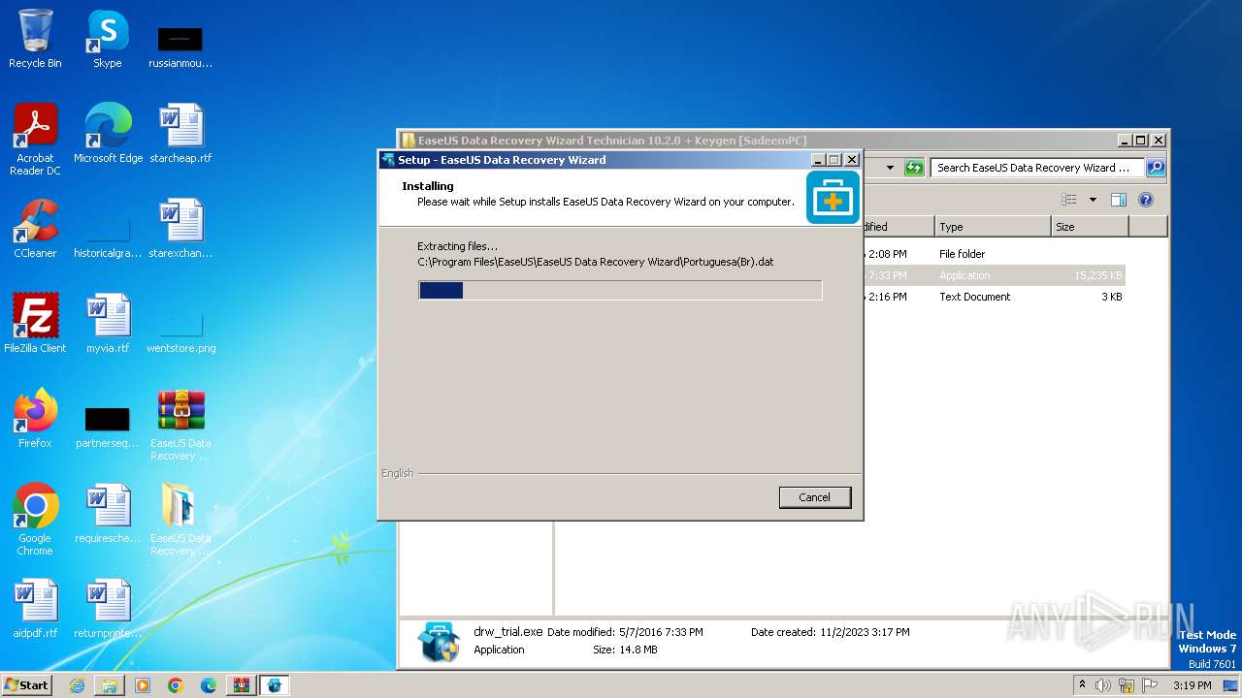
Task: Open FileZilla Client shortcut
Action: [x=35, y=324]
